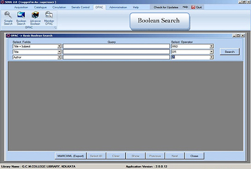Click the Boolean Search heading banner
Screen dimensions: 251x169
point(160,21)
